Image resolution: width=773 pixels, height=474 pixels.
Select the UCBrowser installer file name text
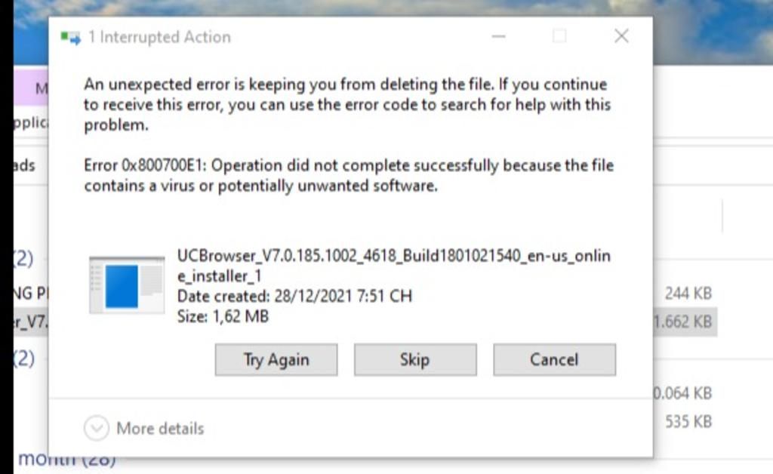pos(393,265)
